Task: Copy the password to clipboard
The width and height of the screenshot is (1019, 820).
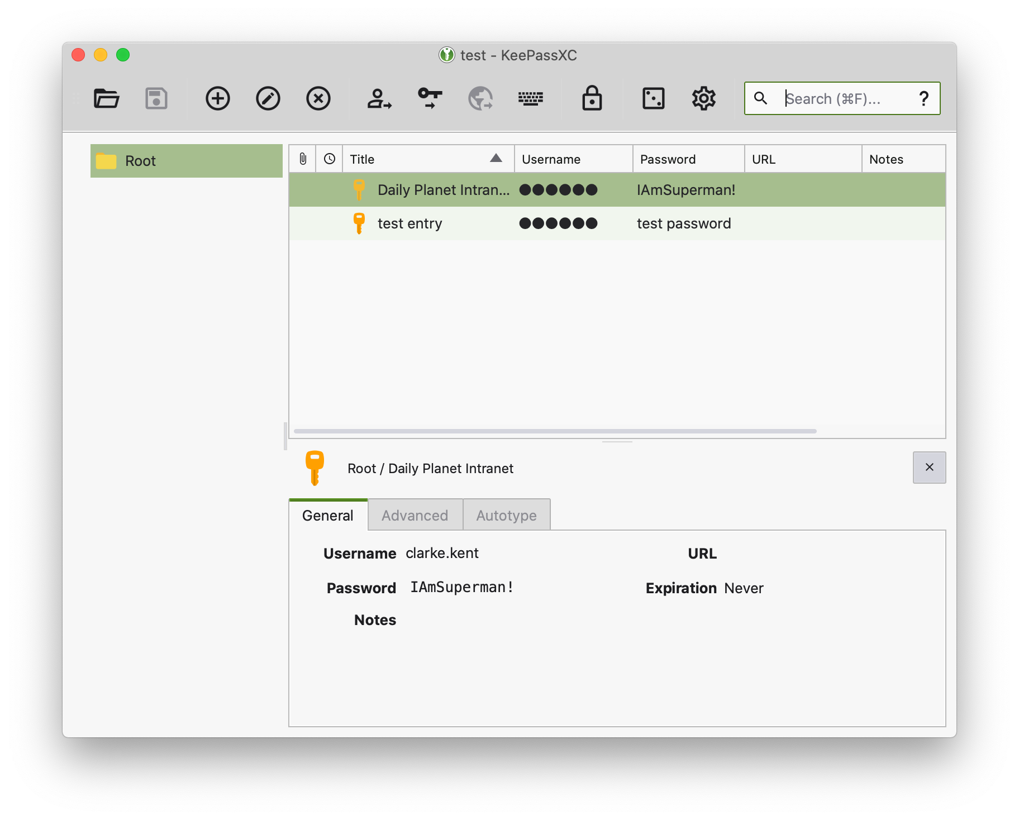Action: 429,98
